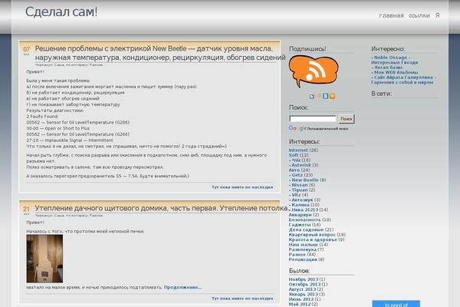Open the 'Октябрь 2013' archive
This screenshot has width=460, height=307.
pyautogui.click(x=304, y=285)
